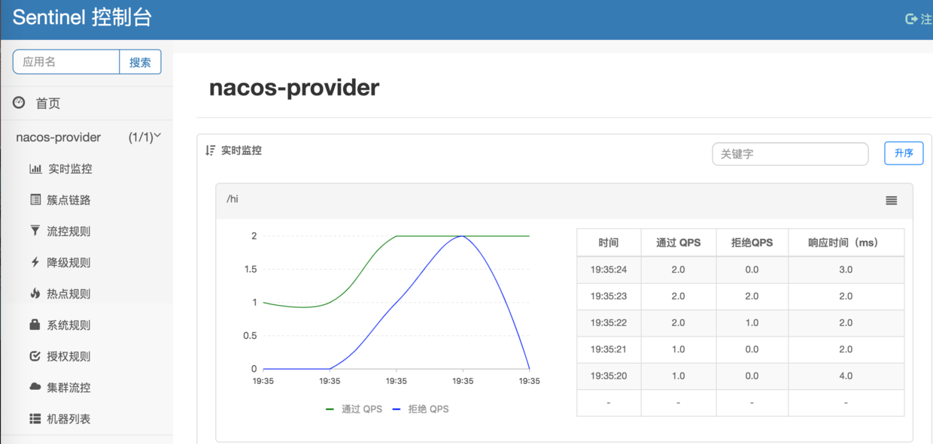The image size is (933, 444).
Task: Click the grid icon for 机器列表
Action: pyautogui.click(x=35, y=418)
